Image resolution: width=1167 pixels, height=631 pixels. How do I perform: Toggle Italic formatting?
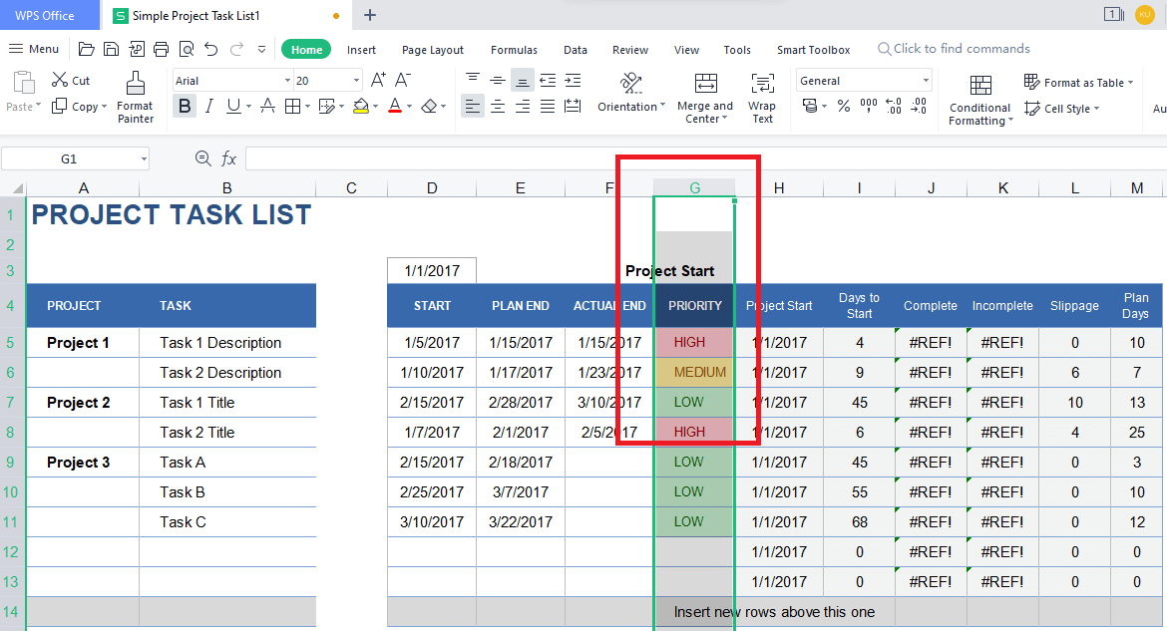(209, 106)
